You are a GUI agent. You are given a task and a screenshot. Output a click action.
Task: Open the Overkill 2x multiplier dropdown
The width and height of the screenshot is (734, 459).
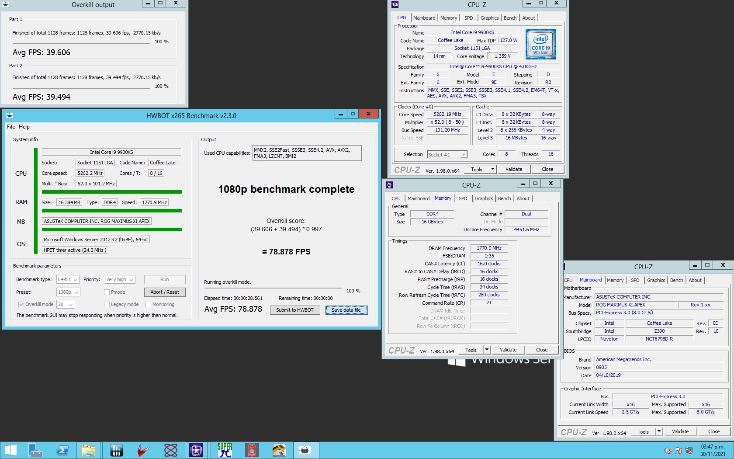pyautogui.click(x=66, y=304)
